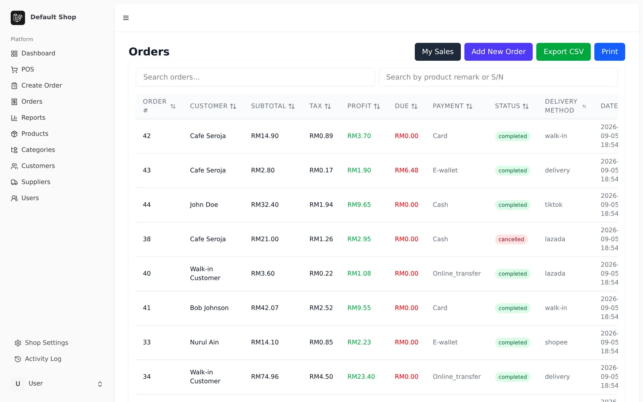Click subtotal RM21.00
The width and height of the screenshot is (643, 402).
[265, 240]
